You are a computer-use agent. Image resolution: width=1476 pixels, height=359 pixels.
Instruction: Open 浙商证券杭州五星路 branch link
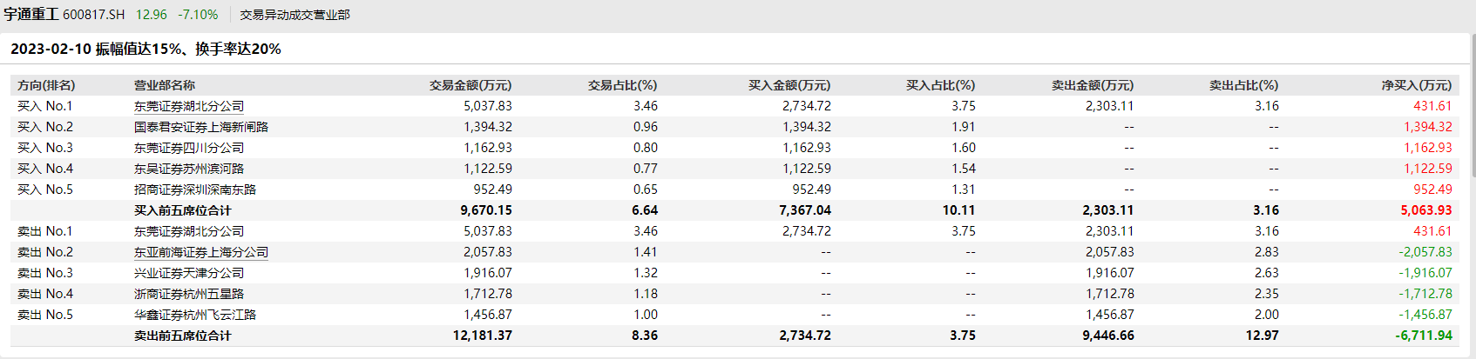(x=188, y=294)
